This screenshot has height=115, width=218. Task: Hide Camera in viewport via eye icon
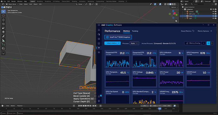[x=213, y=12]
